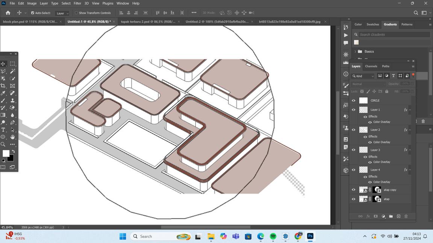Open the Filter menu
This screenshot has height=243, width=433.
pyautogui.click(x=77, y=3)
